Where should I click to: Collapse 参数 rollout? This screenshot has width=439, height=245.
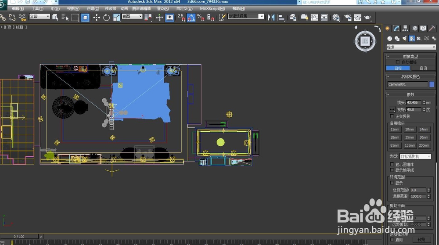tap(410, 95)
